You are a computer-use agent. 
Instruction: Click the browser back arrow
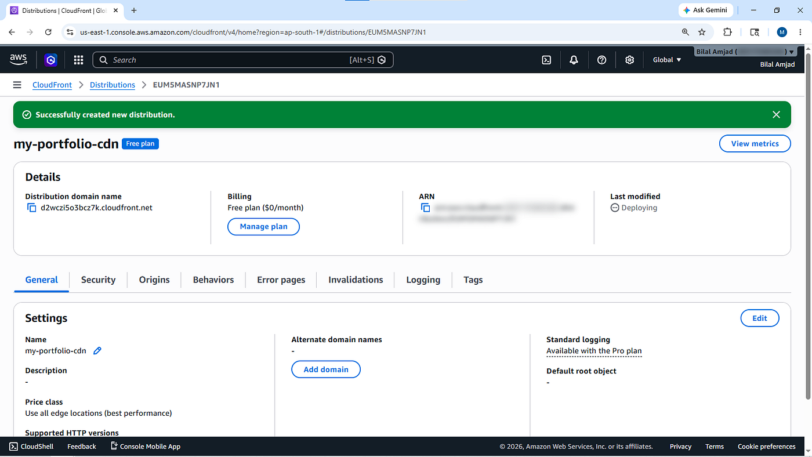point(12,32)
